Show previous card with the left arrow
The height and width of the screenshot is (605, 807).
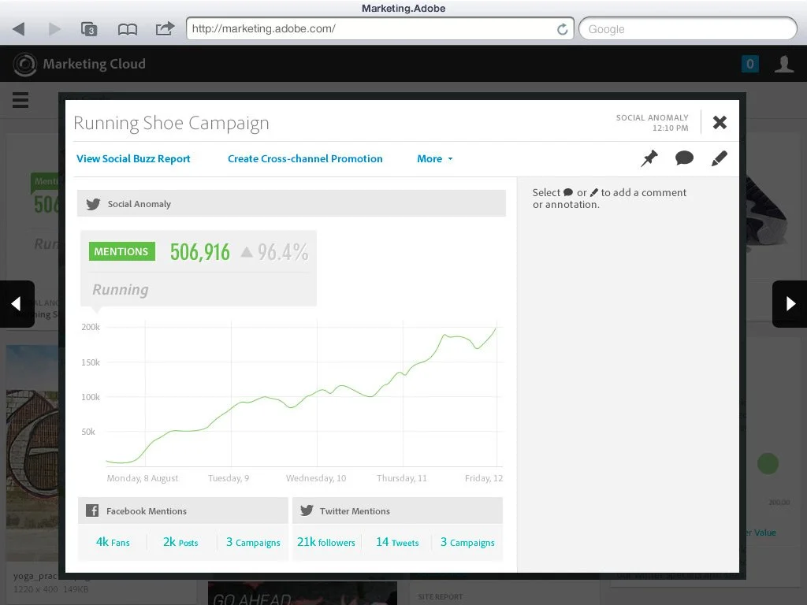(17, 304)
